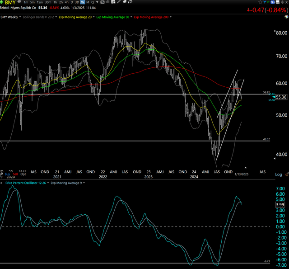The width and height of the screenshot is (289, 269).
Task: Choose the 2h timeframe
Action: click(61, 2)
